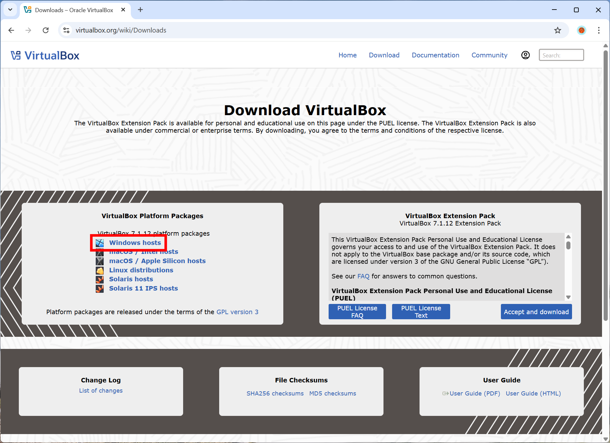Open Chrome's three-dot options menu
This screenshot has height=443, width=610.
(x=599, y=30)
